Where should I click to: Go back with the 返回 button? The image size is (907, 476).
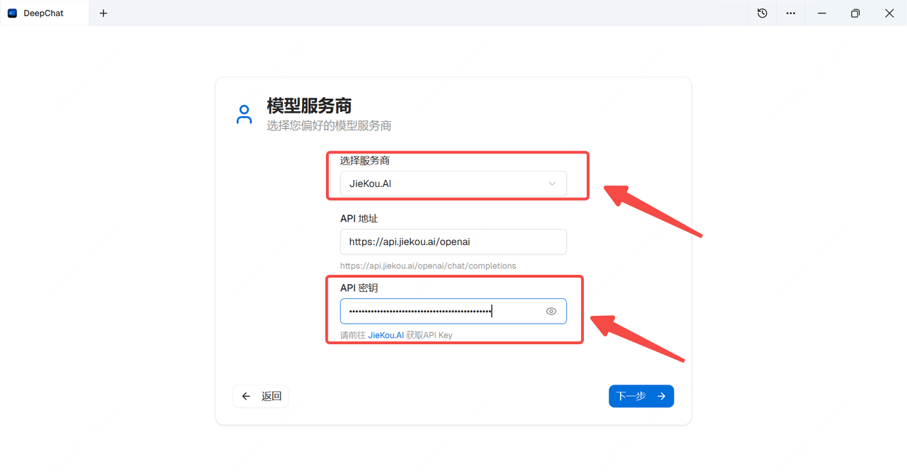[x=261, y=396]
